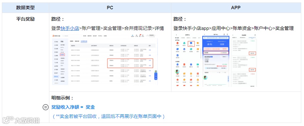Click path text ending with 合并提现记录>详情
The image size is (304, 126).
coord(108,28)
